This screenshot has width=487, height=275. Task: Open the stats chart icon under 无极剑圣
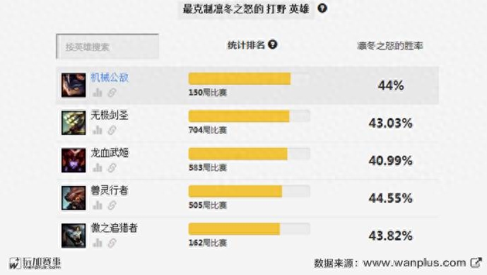(x=98, y=130)
